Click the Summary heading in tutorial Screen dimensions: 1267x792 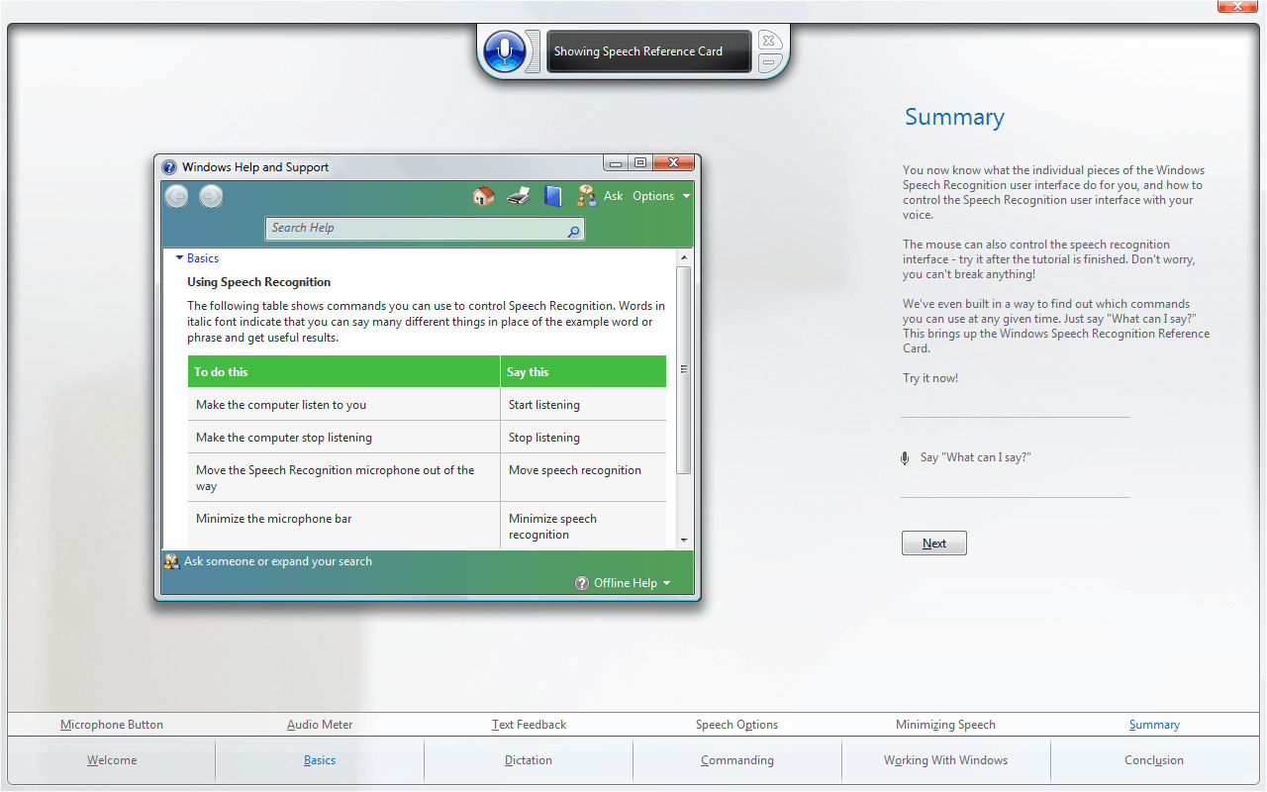pos(954,117)
